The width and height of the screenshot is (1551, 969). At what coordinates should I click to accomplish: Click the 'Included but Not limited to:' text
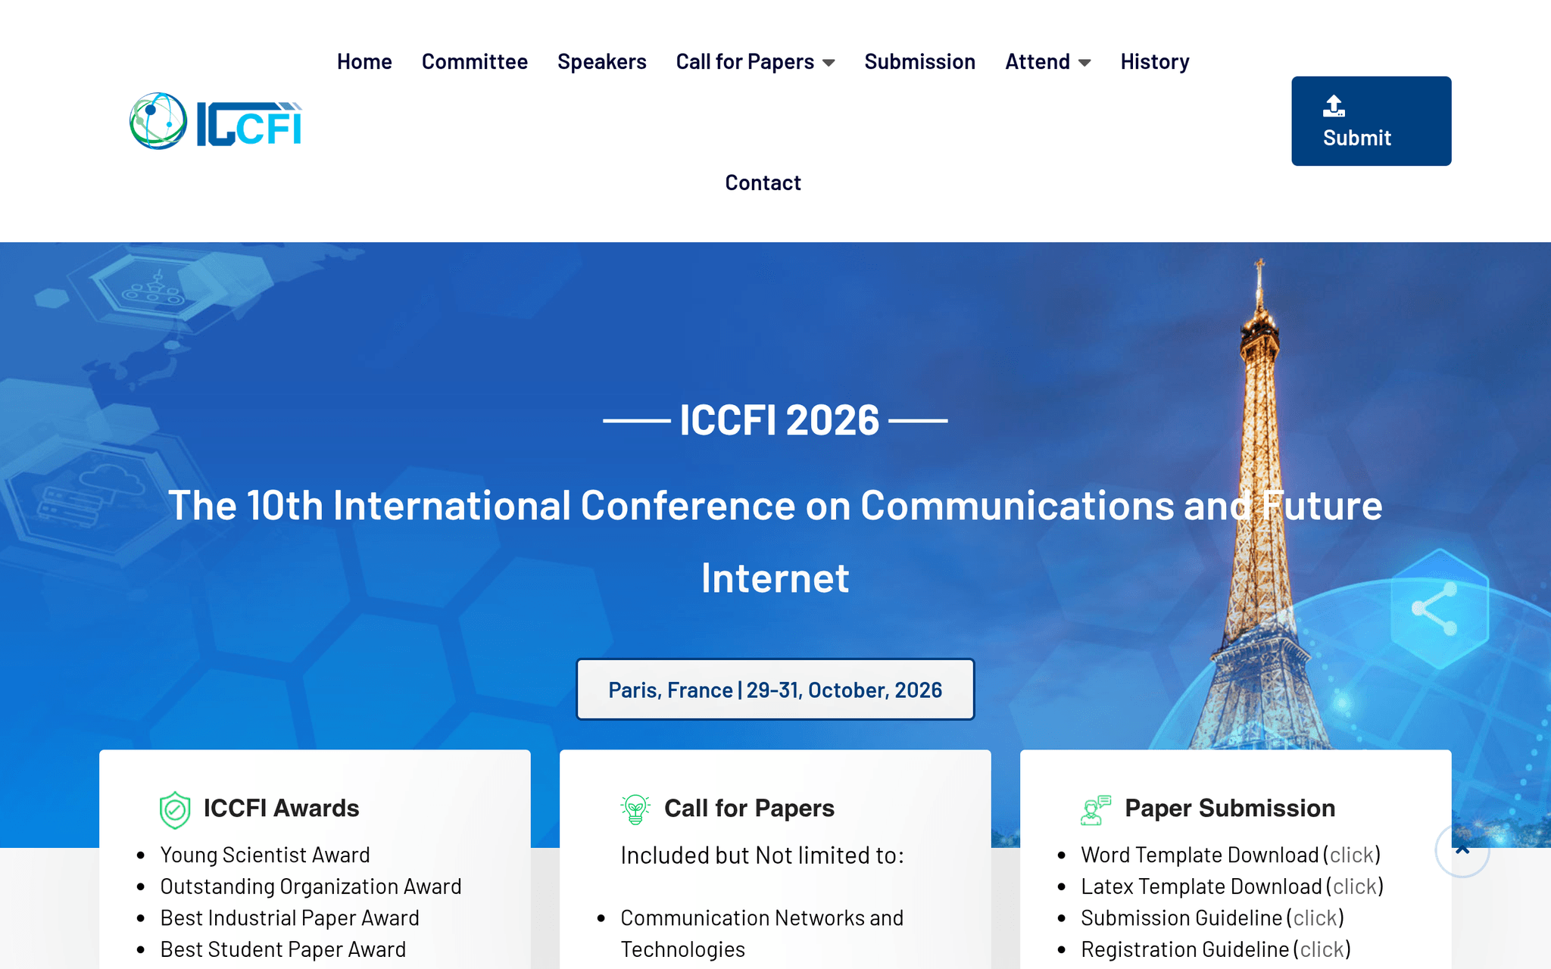(x=762, y=855)
